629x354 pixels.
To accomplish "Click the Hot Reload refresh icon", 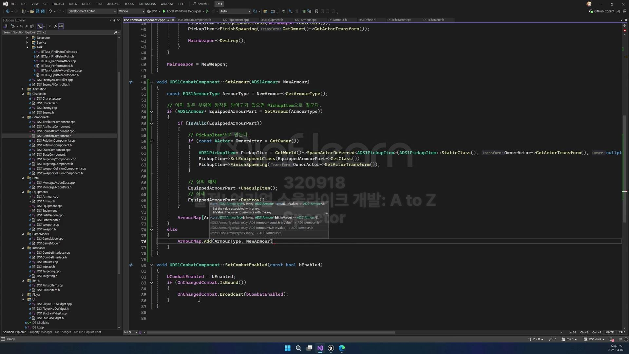I will [x=255, y=11].
